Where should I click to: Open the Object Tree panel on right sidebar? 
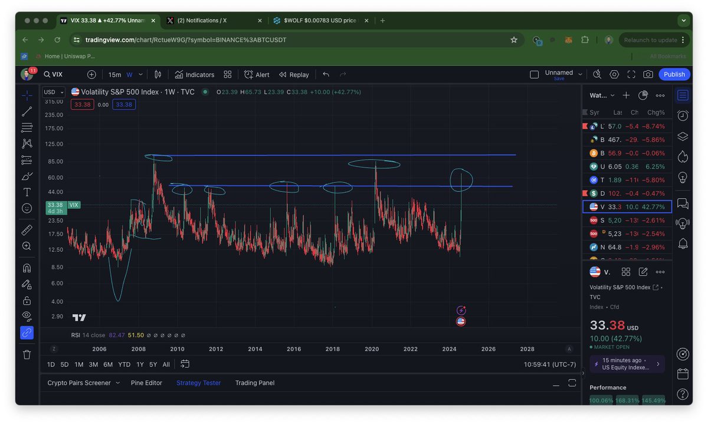[x=683, y=136]
